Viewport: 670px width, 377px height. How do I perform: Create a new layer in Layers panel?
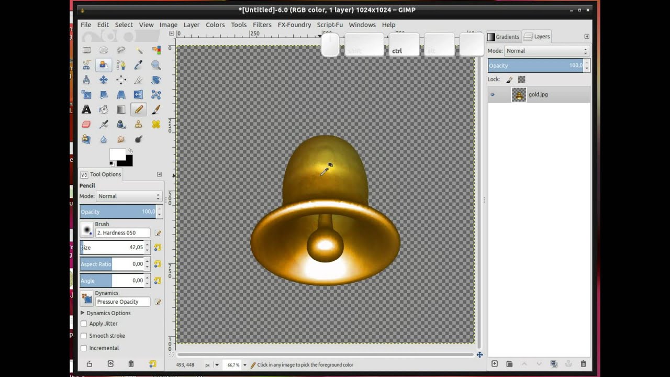pos(495,364)
